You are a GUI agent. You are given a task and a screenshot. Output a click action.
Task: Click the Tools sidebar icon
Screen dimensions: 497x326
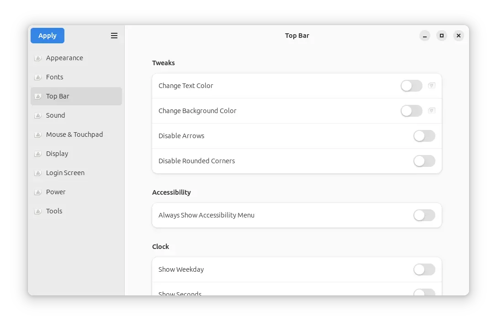(37, 211)
